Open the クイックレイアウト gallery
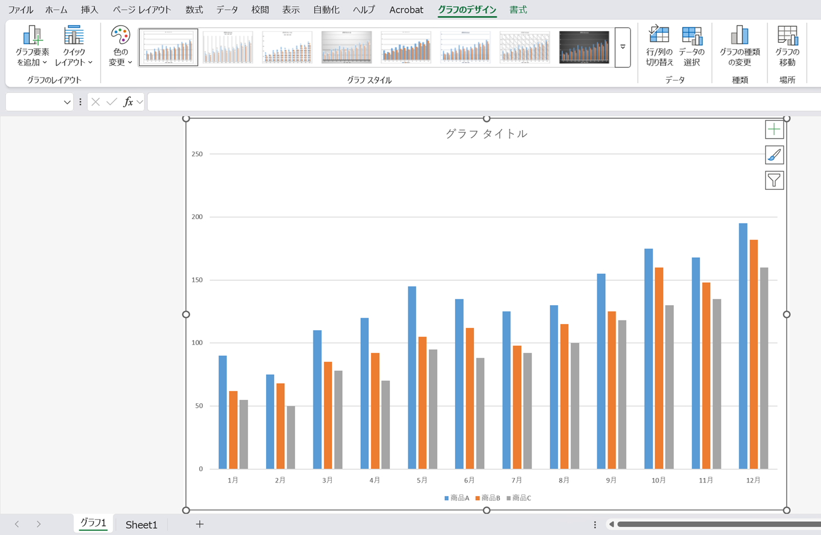This screenshot has width=821, height=535. (74, 46)
